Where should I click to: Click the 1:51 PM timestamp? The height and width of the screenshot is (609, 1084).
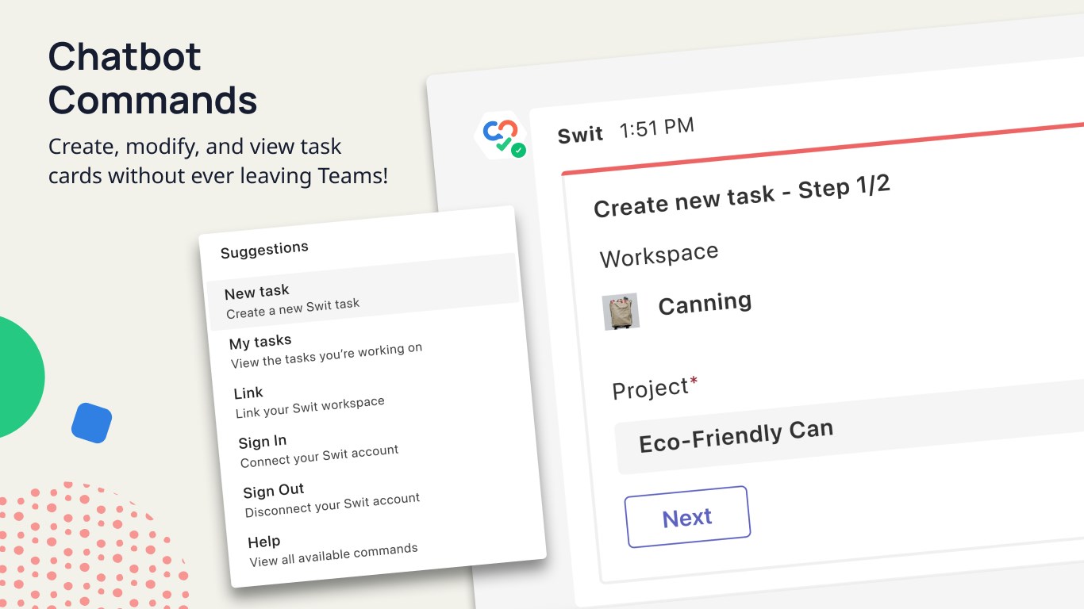657,128
